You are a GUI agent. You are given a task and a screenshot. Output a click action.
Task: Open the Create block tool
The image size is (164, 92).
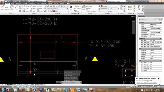[x=89, y=6]
